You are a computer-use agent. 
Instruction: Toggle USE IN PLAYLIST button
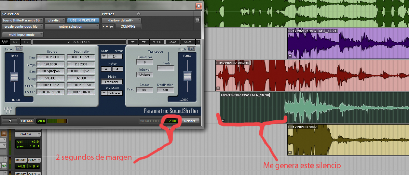(83, 20)
